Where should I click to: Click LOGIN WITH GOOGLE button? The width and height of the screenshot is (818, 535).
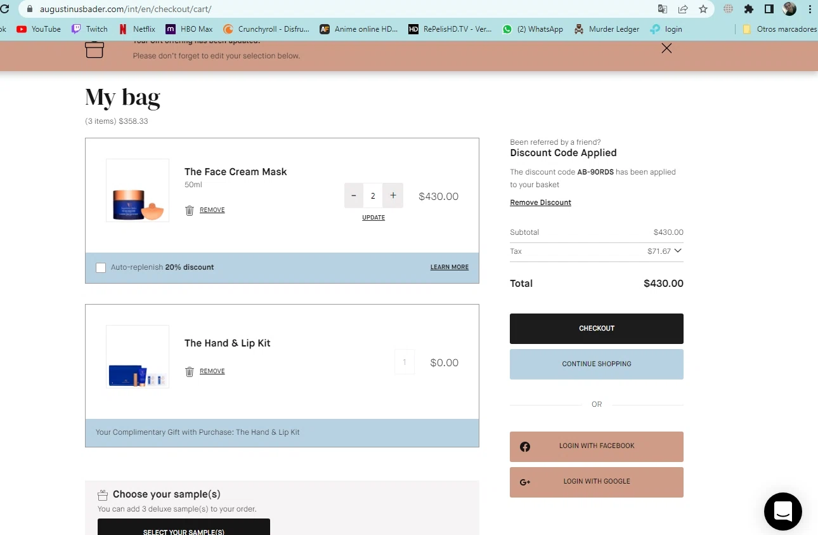pyautogui.click(x=597, y=482)
